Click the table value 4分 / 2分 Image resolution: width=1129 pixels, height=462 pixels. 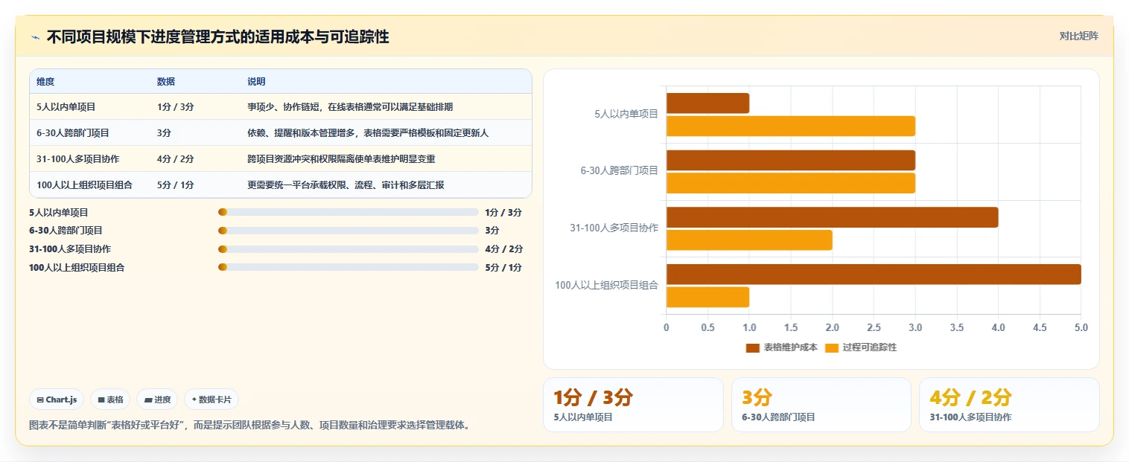click(x=176, y=159)
